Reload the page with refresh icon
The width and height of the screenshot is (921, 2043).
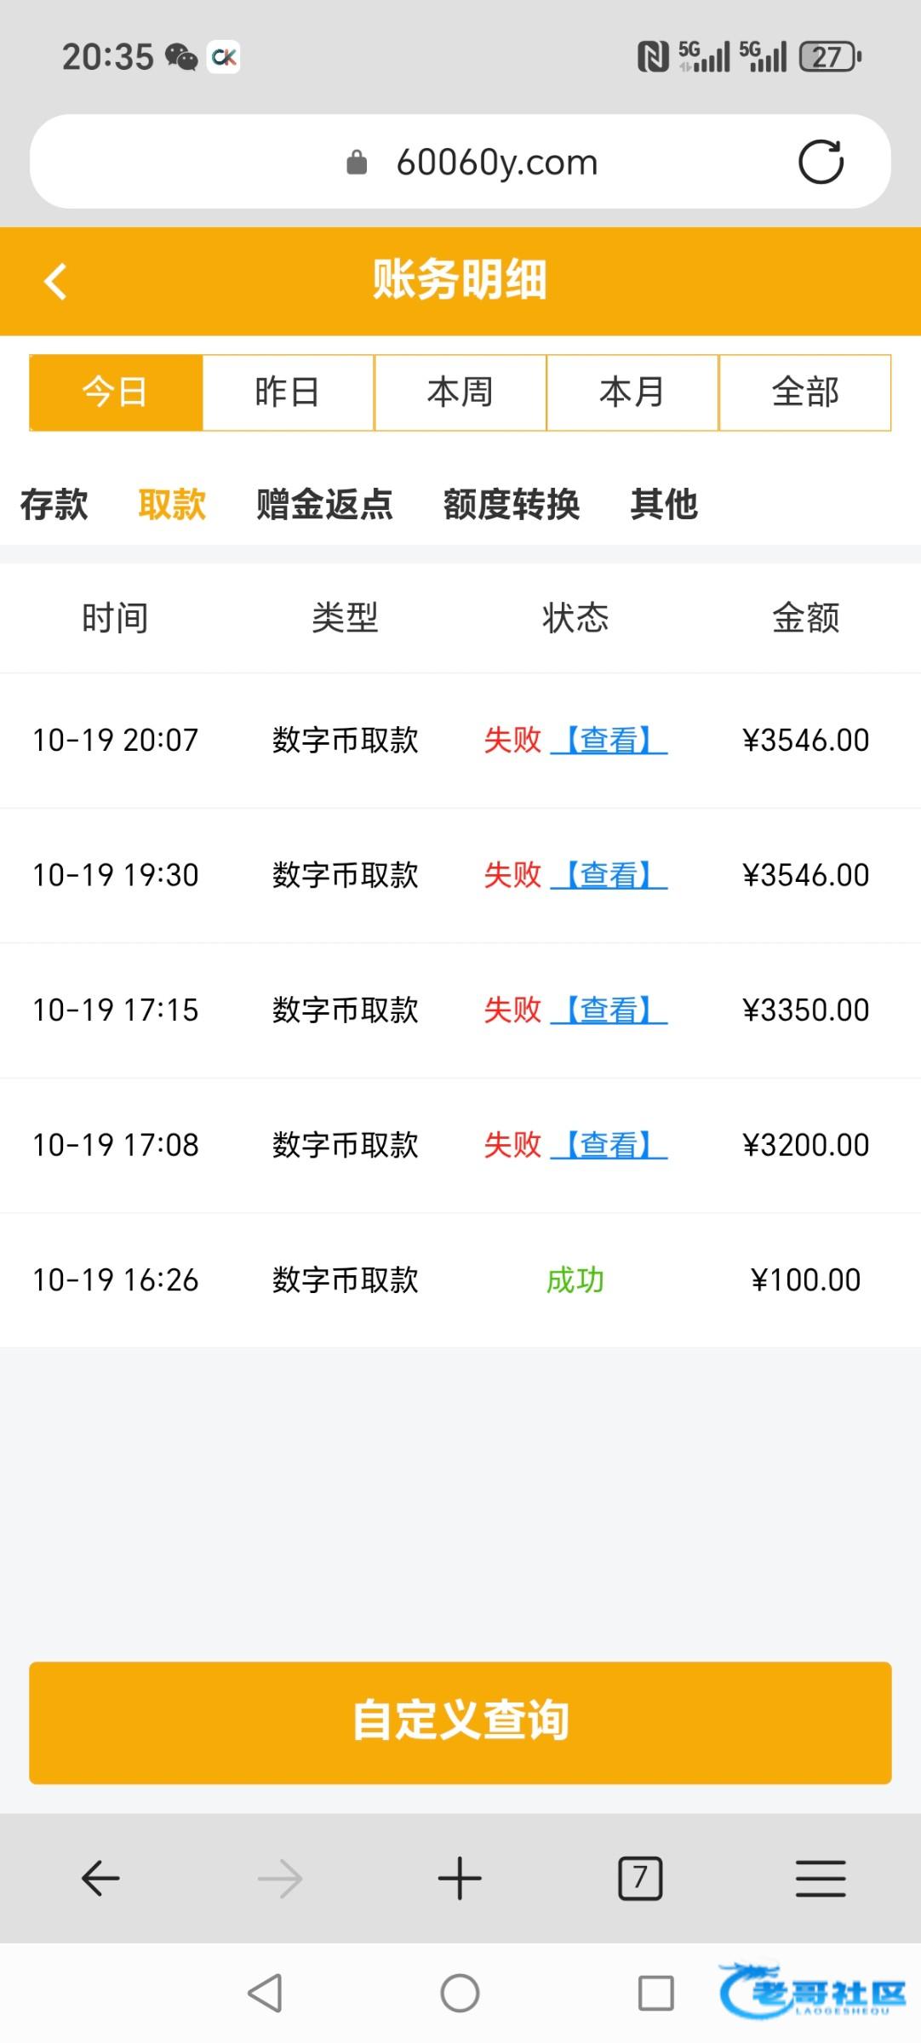tap(821, 162)
